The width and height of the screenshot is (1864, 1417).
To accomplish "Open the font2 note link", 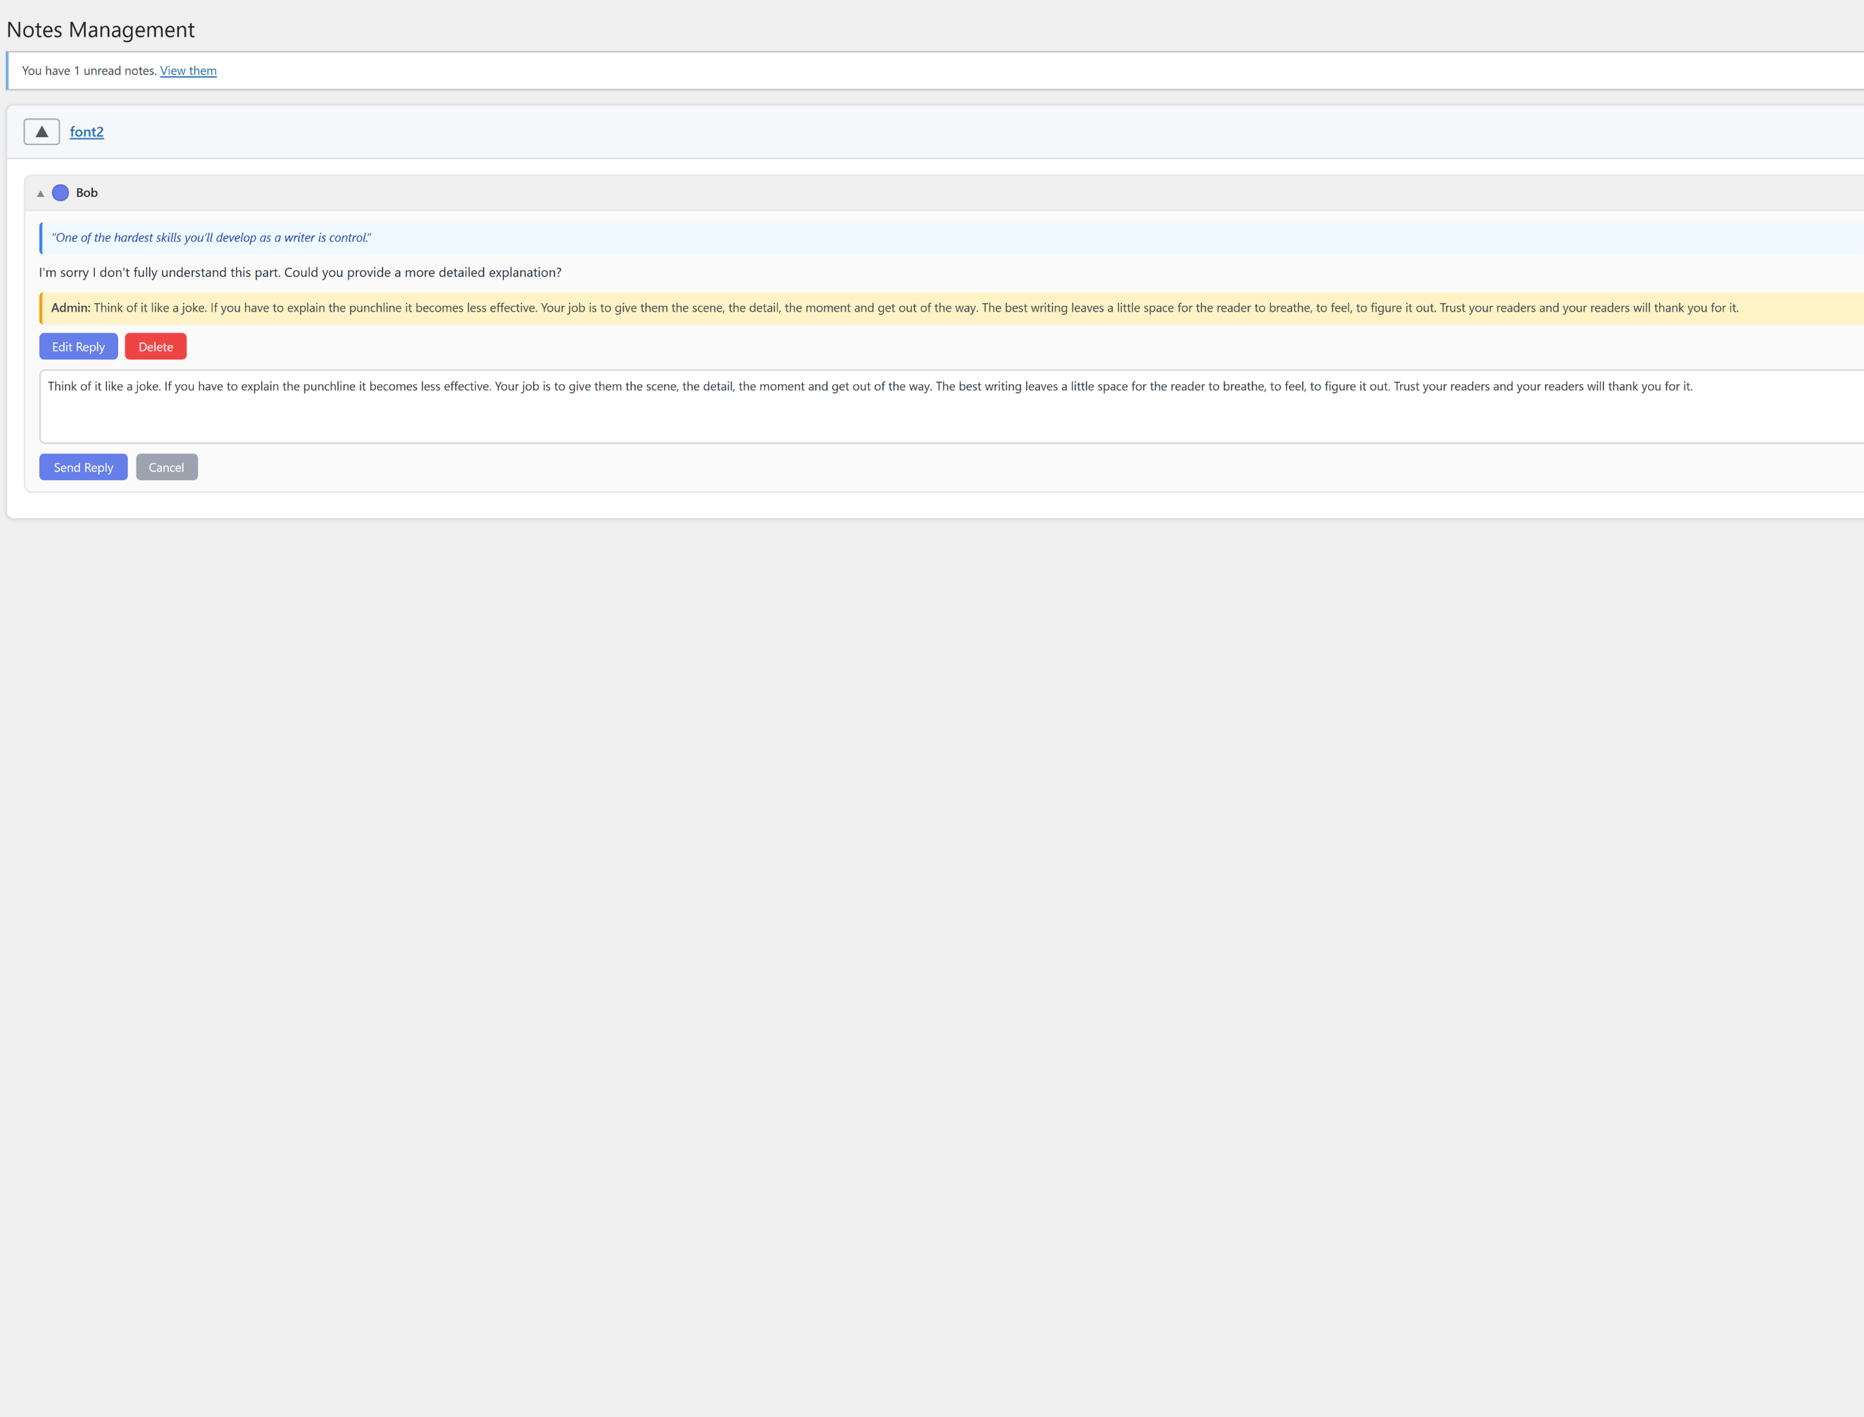I will pos(87,132).
